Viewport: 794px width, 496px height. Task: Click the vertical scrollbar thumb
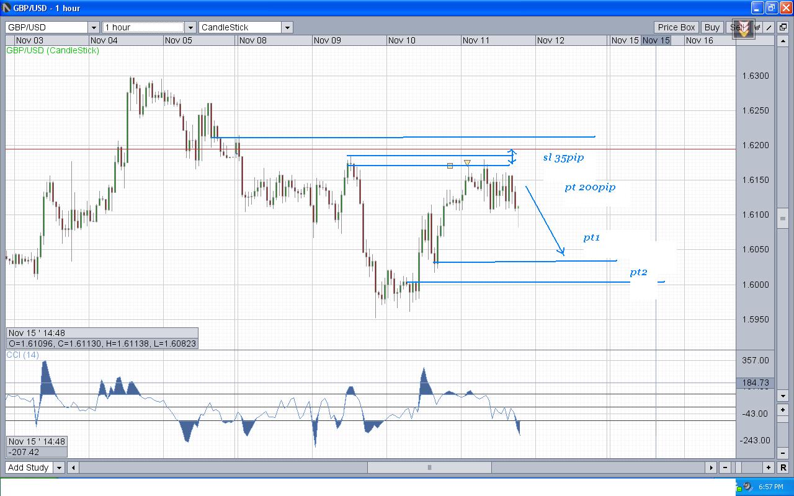click(x=783, y=218)
